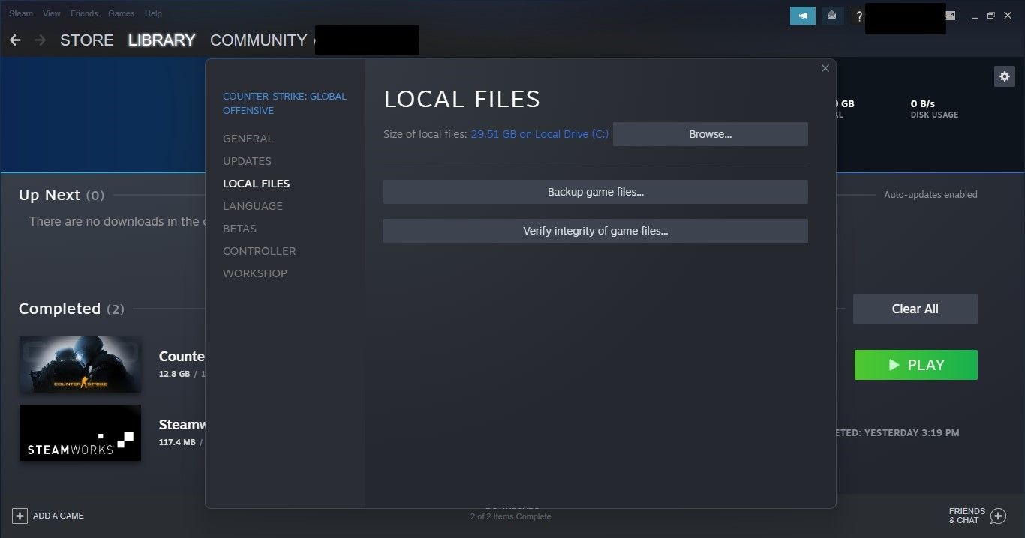Open the Friends menu in menu bar
1025x538 pixels.
click(x=84, y=13)
